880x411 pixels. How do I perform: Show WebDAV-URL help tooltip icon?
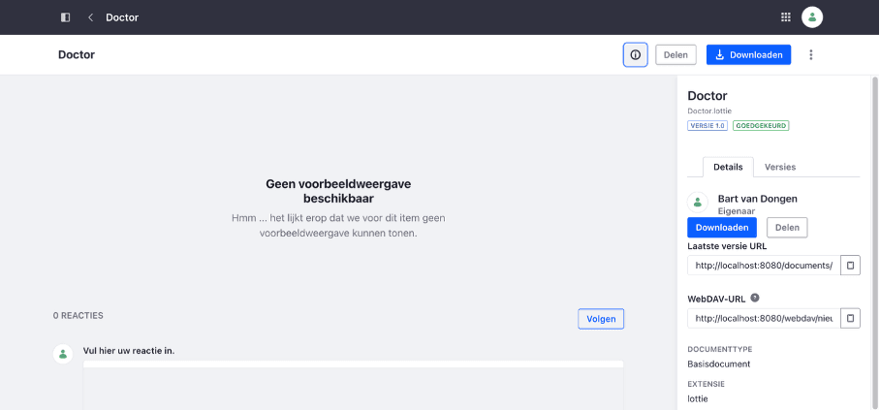tap(755, 299)
